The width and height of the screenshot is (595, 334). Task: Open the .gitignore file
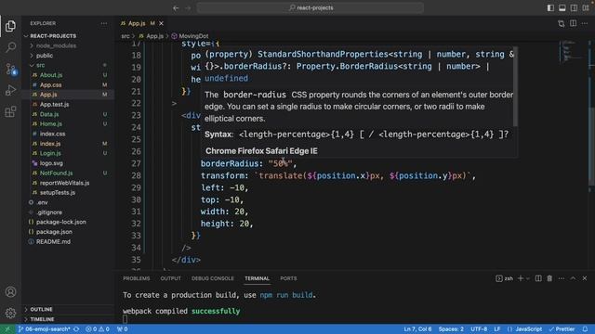[49, 212]
